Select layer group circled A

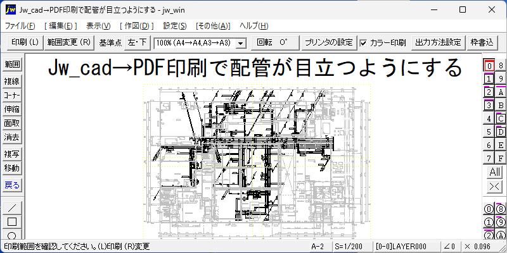pyautogui.click(x=501, y=235)
